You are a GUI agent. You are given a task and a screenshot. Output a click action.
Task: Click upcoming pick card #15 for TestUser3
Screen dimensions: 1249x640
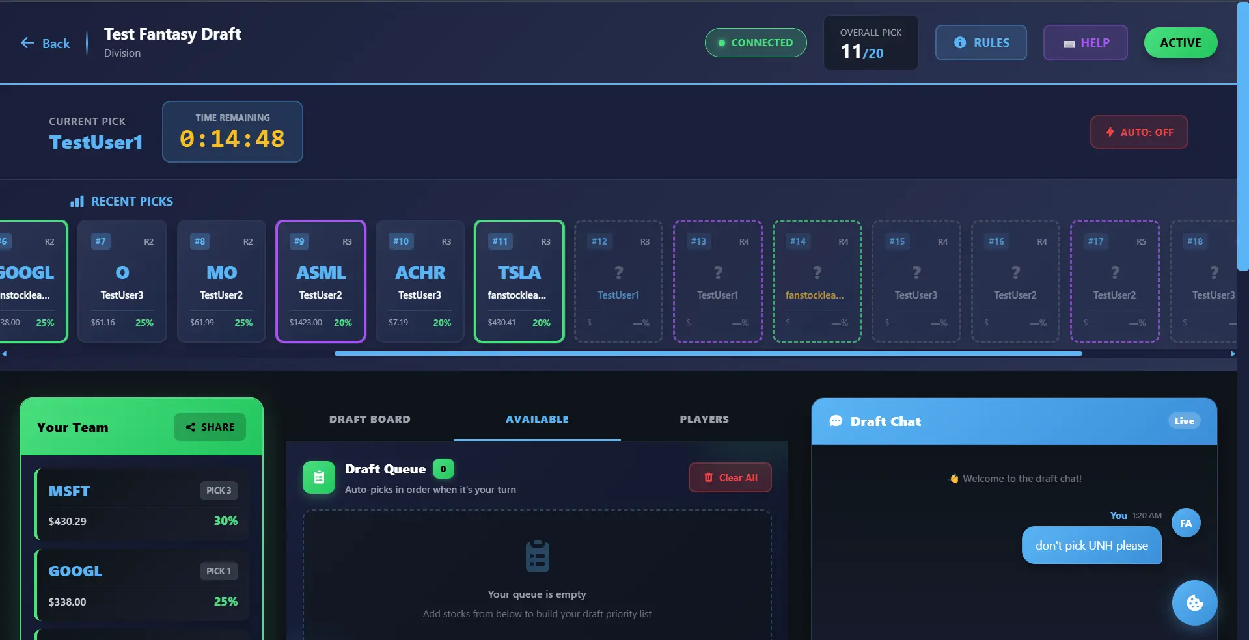pos(916,281)
